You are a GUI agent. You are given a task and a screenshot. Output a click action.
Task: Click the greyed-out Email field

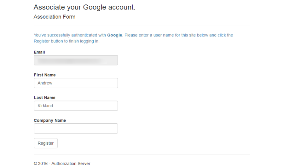[76, 60]
